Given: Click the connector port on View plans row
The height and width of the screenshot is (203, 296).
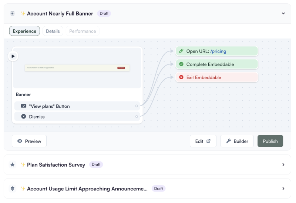Looking at the screenshot, I should [137, 106].
